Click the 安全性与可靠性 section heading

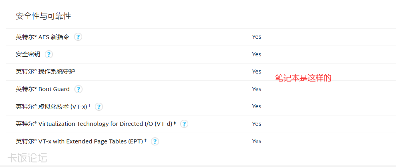coord(44,16)
